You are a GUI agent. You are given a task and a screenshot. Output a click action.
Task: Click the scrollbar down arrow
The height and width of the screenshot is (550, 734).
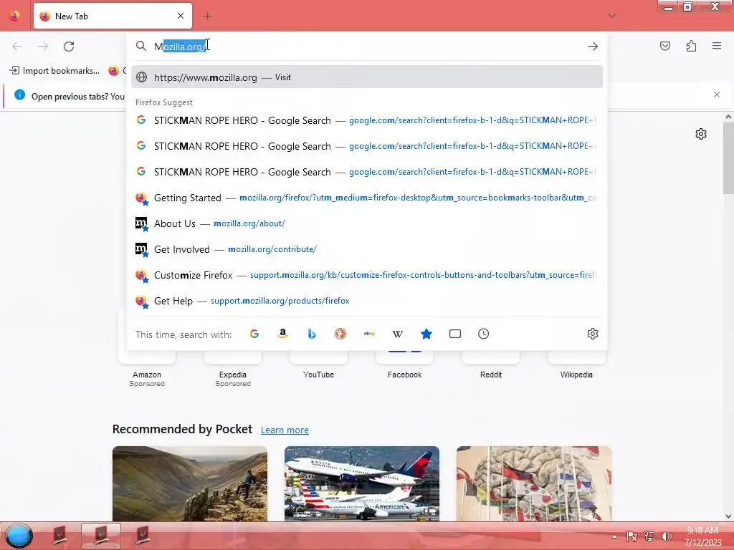(728, 516)
